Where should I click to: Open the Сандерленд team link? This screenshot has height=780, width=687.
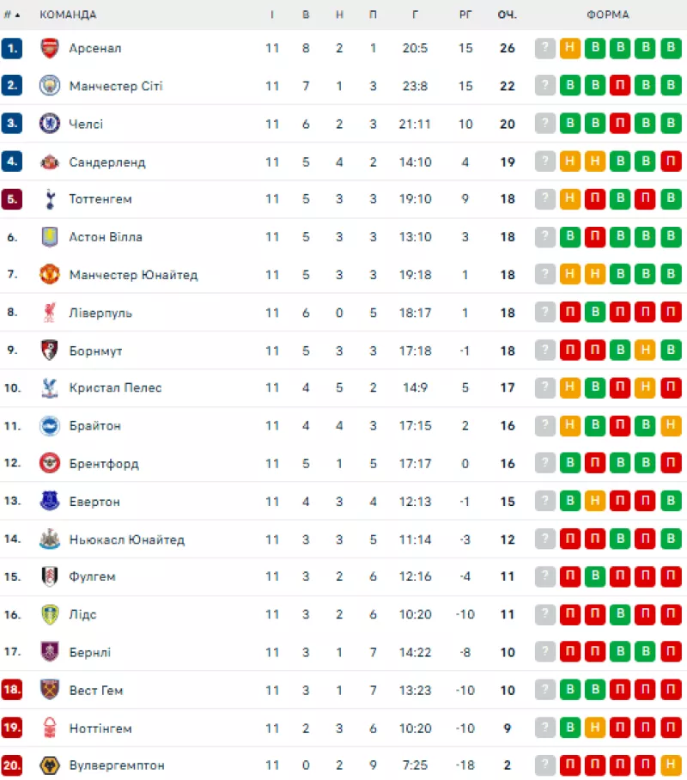coord(107,162)
